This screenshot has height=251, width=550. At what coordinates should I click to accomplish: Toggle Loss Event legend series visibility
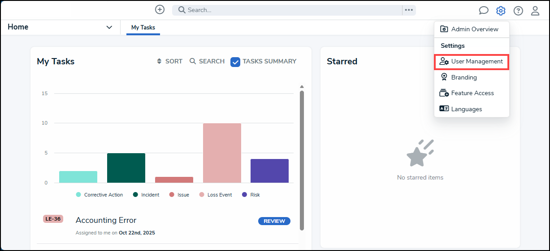(x=216, y=195)
